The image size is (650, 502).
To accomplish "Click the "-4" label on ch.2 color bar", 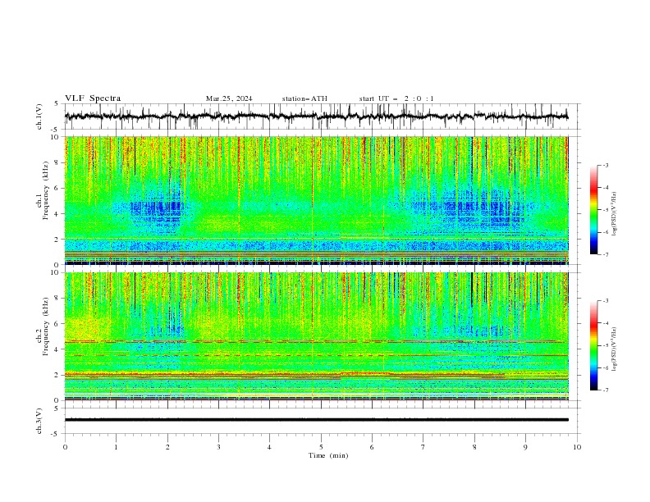I will pyautogui.click(x=605, y=323).
